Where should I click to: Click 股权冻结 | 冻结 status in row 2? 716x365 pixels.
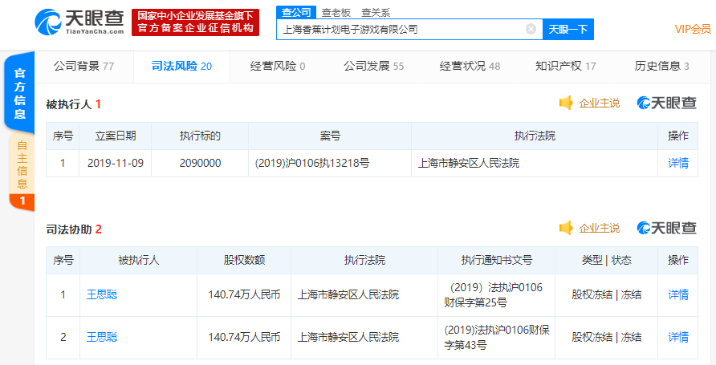[606, 337]
